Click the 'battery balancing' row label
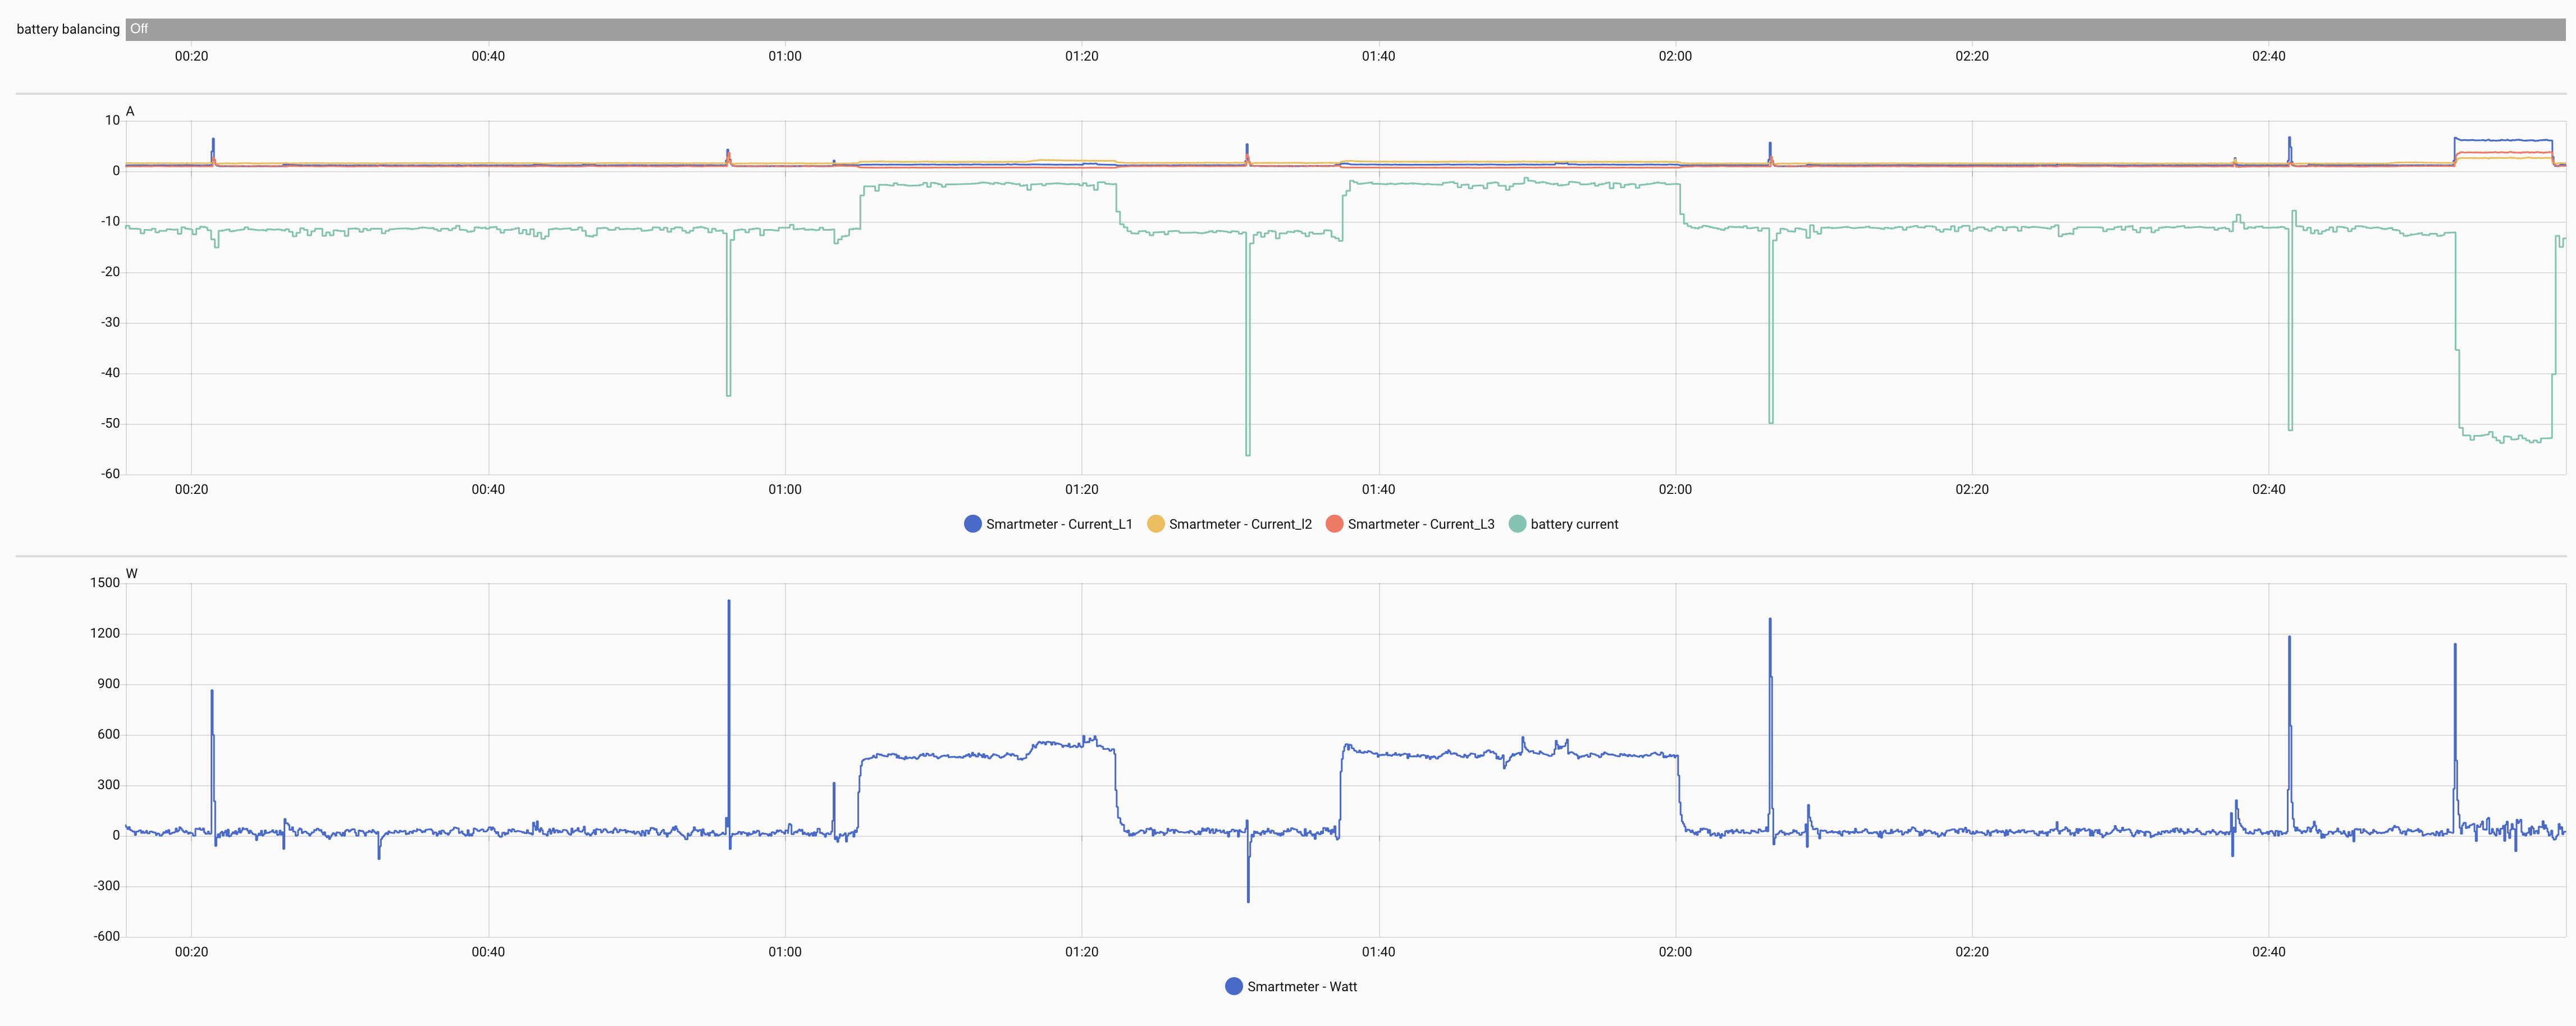Image resolution: width=2576 pixels, height=1026 pixels. point(68,29)
